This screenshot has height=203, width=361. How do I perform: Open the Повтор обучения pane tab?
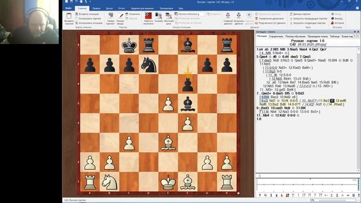pyautogui.click(x=295, y=36)
